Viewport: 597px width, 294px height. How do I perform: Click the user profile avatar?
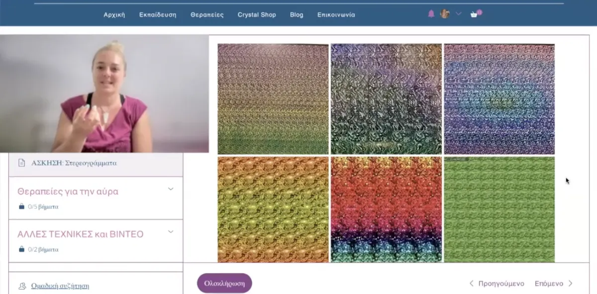pos(445,14)
